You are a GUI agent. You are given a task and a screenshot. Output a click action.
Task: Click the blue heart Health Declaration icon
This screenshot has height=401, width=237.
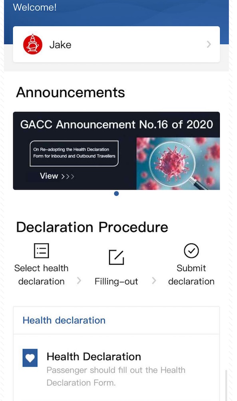coord(30,358)
